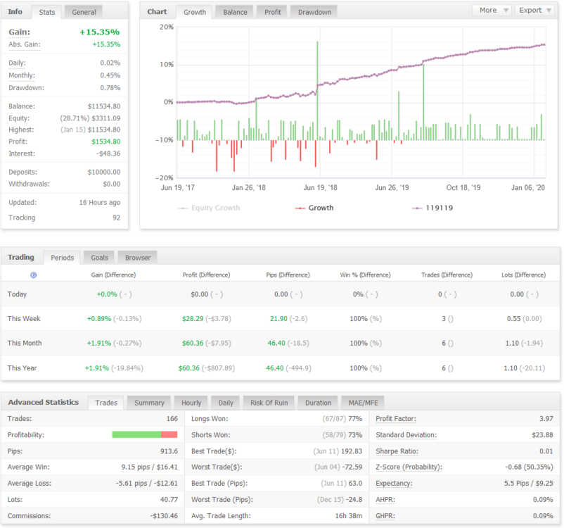Click the Avg. Trade Length value 16h 38m
The image size is (564, 528).
[x=349, y=516]
